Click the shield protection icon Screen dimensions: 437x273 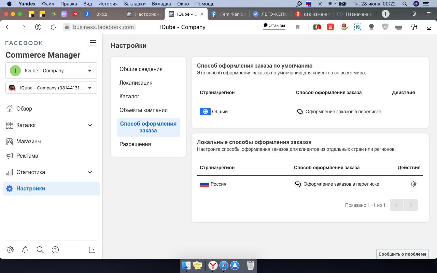(385, 27)
